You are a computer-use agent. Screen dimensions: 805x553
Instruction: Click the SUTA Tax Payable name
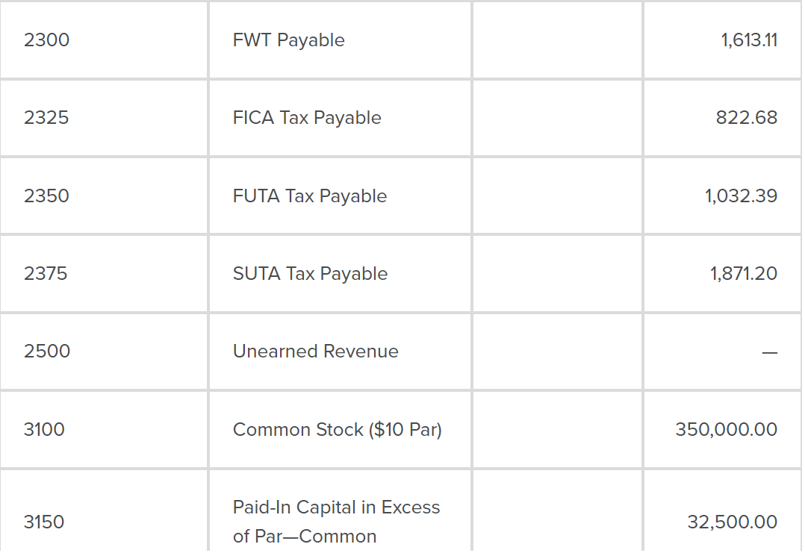point(310,274)
